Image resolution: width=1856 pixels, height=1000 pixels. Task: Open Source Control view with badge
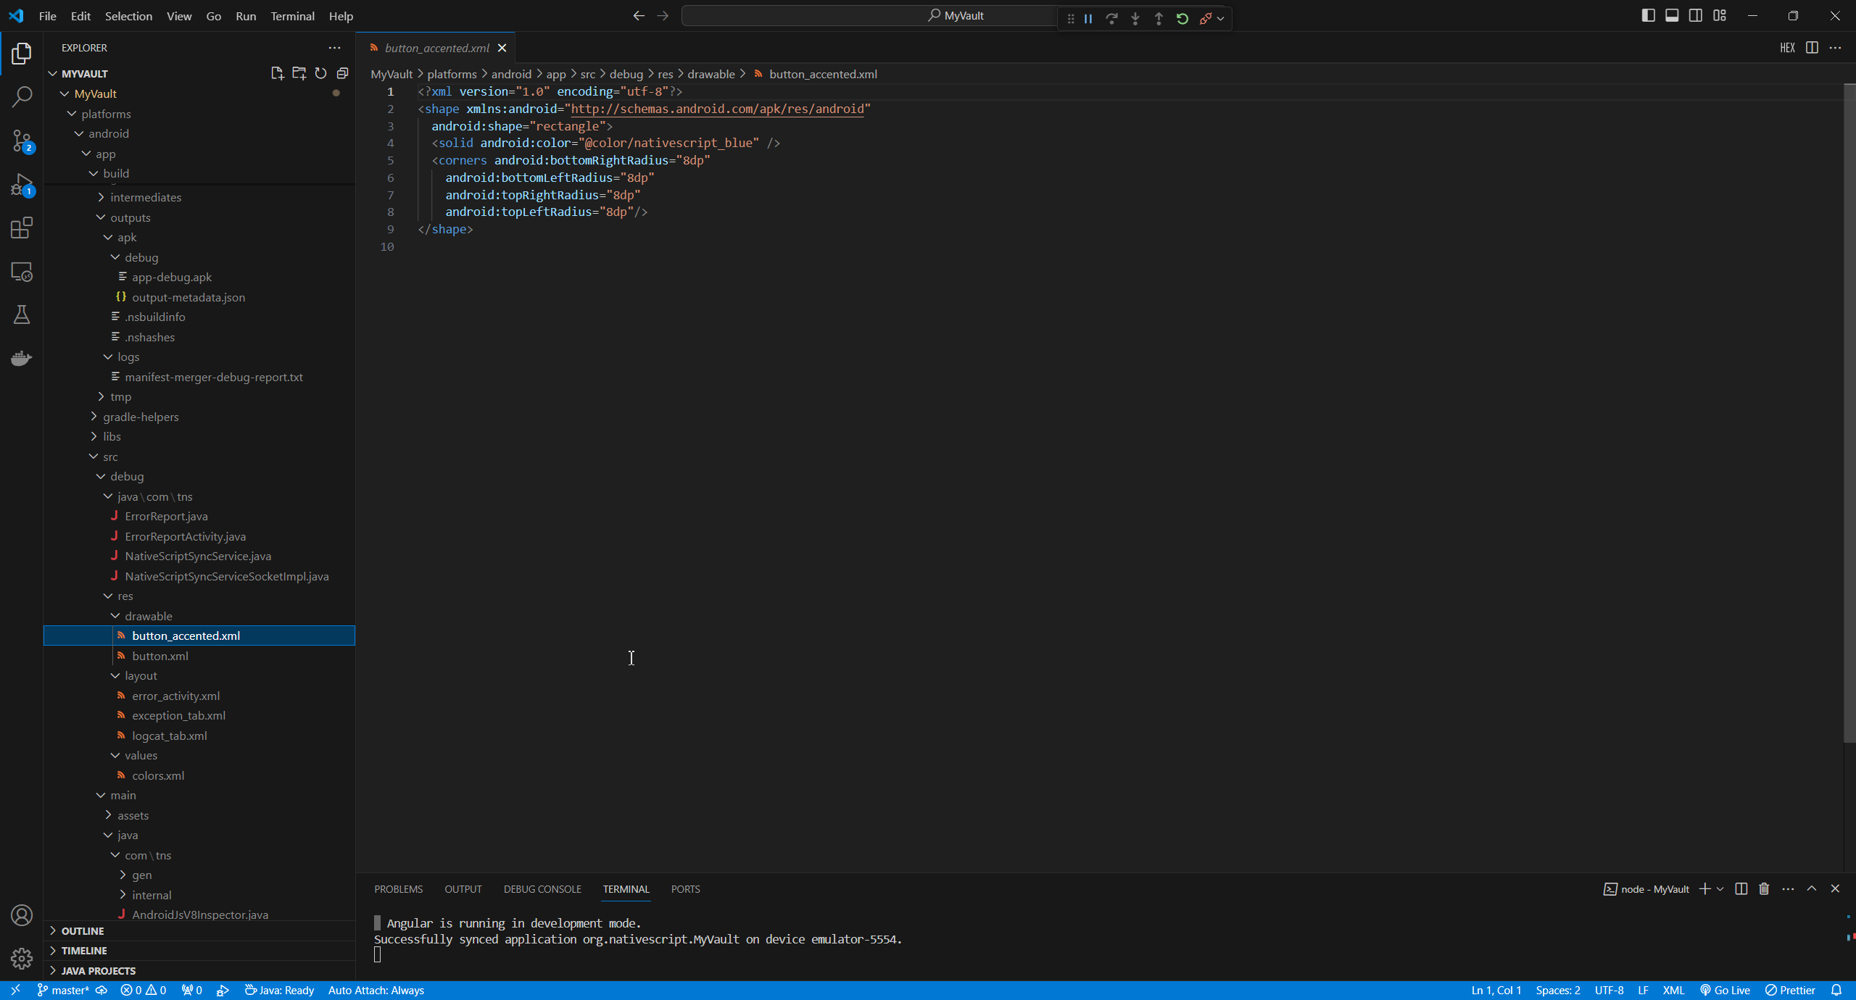(x=22, y=141)
